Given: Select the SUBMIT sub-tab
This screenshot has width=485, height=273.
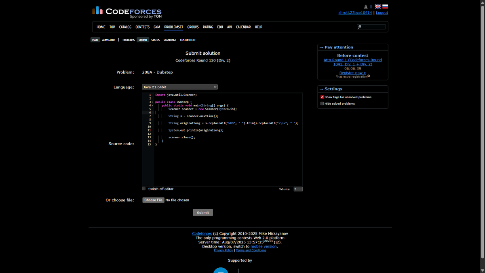Looking at the screenshot, I should pos(143,40).
